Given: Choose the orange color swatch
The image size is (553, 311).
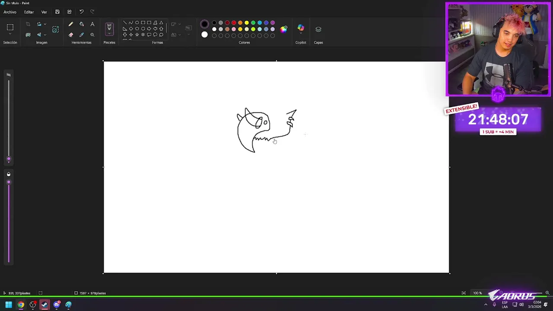Looking at the screenshot, I should (x=240, y=23).
